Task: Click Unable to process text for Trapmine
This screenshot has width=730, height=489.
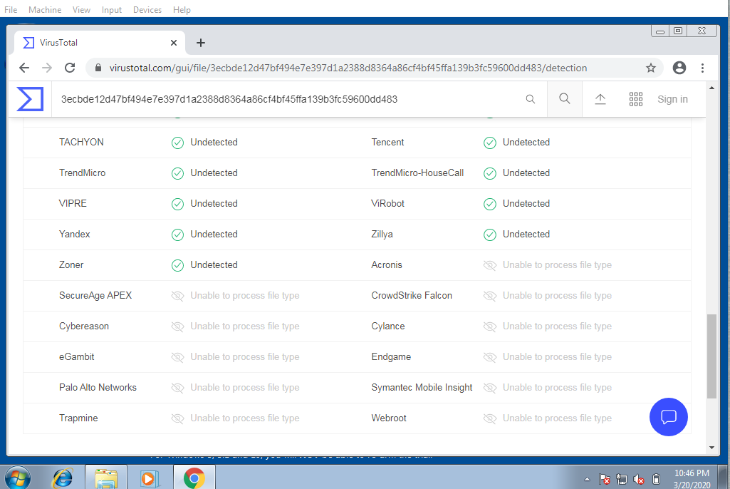Action: tap(244, 418)
